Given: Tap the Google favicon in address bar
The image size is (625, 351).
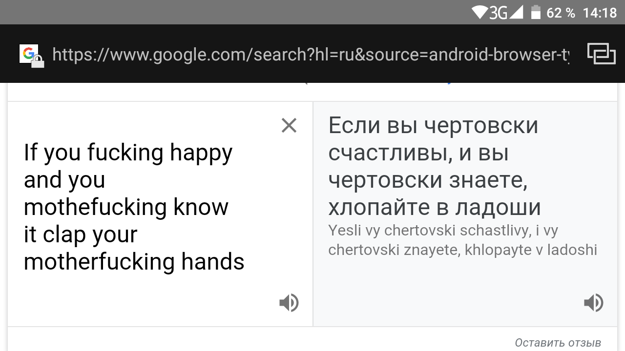Looking at the screenshot, I should (28, 53).
